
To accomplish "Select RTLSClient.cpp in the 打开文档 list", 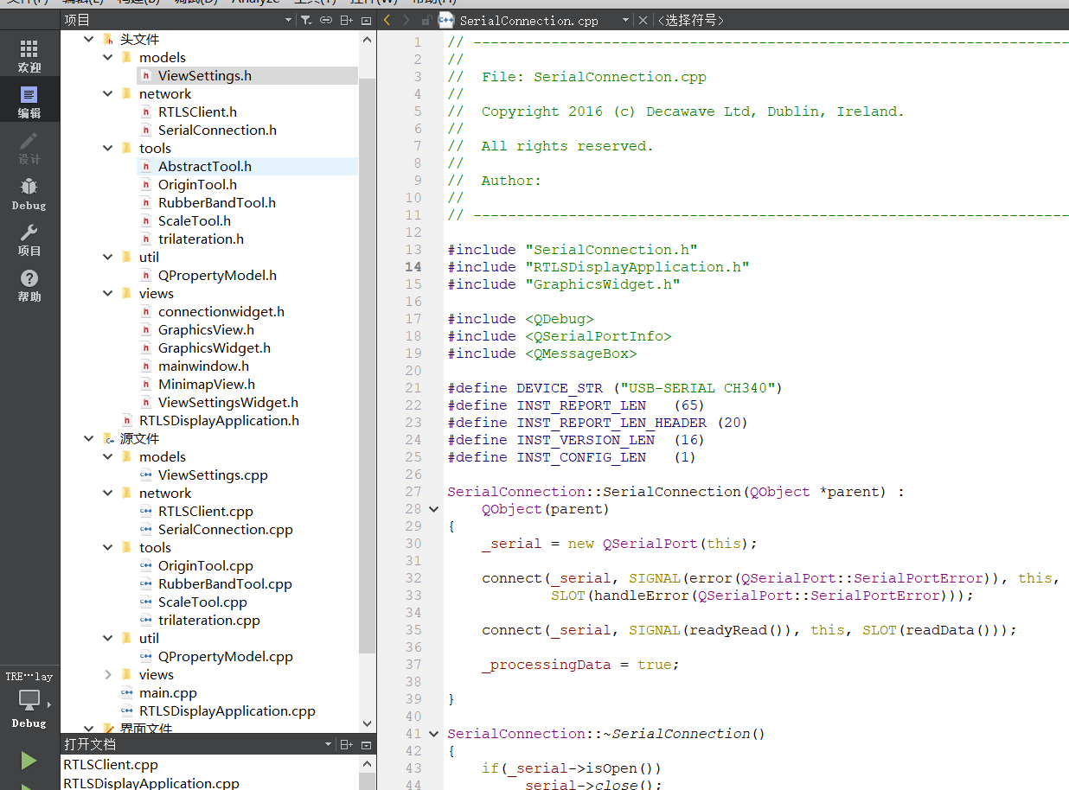I will coord(111,765).
